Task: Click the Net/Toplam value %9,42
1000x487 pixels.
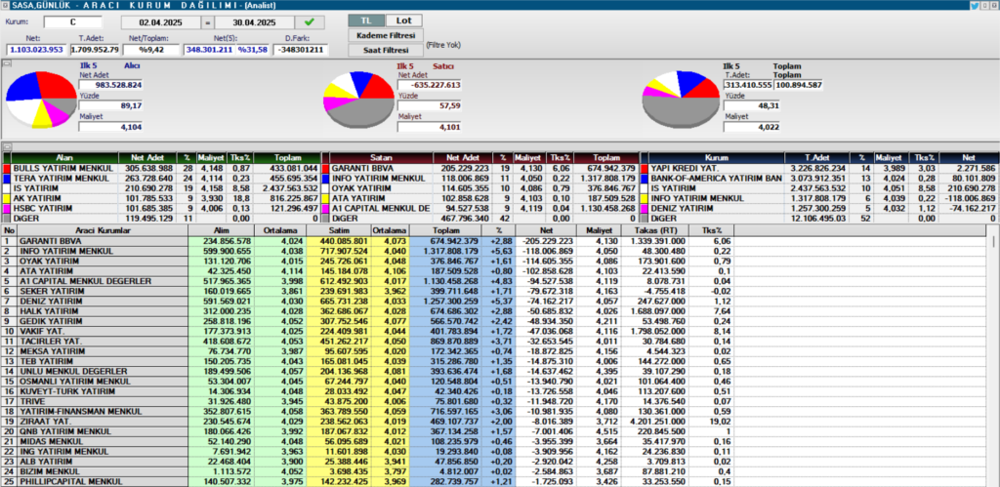Action: 151,50
